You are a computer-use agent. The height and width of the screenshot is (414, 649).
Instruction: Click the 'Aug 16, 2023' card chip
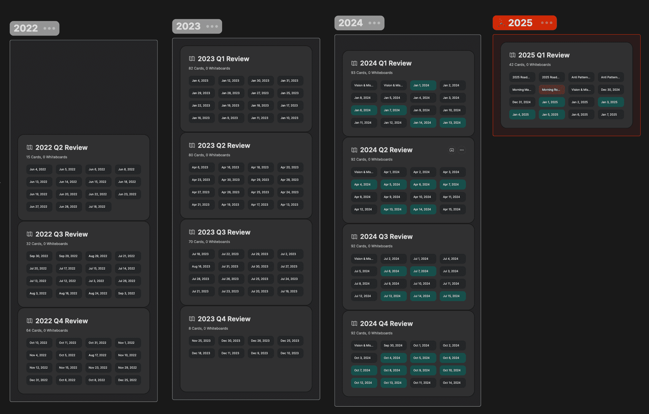pyautogui.click(x=202, y=266)
